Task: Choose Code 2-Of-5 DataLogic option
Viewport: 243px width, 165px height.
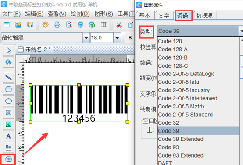Action: 198,74
